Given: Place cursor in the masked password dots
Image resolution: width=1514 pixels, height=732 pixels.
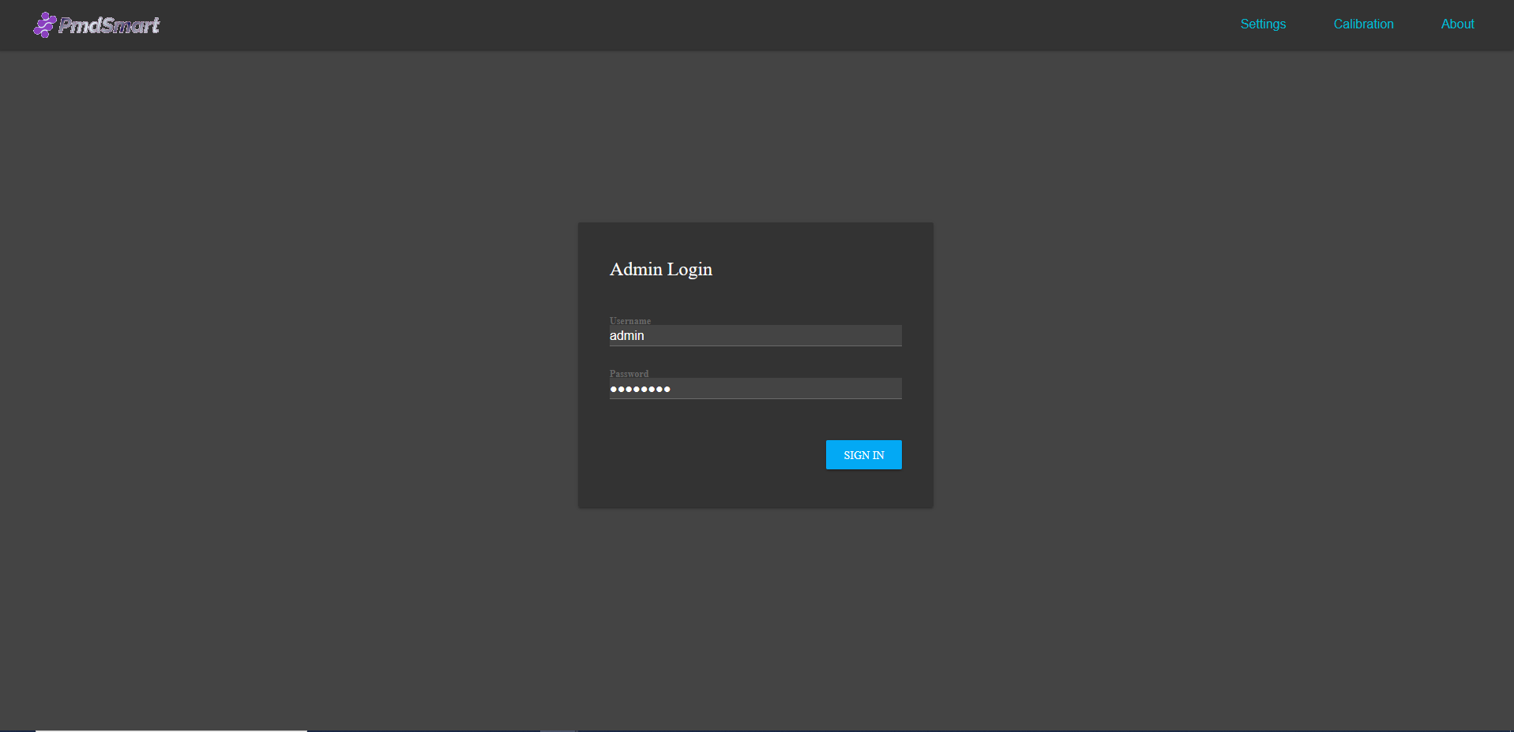Looking at the screenshot, I should (640, 389).
